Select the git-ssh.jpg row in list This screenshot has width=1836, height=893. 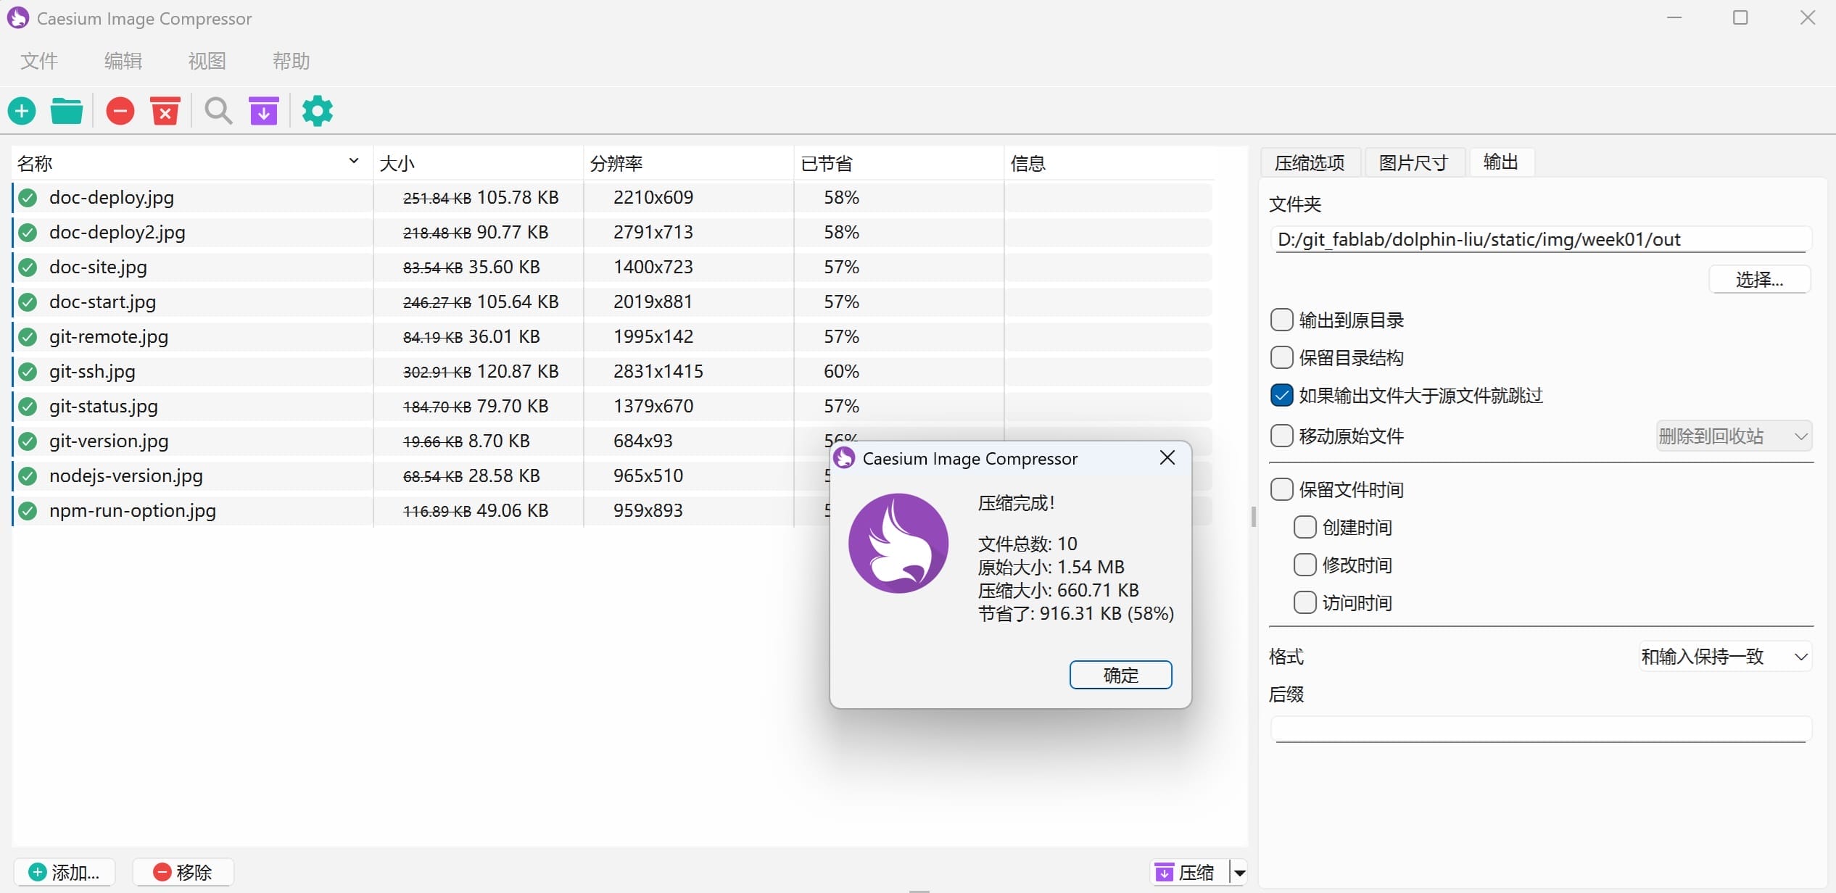[93, 371]
